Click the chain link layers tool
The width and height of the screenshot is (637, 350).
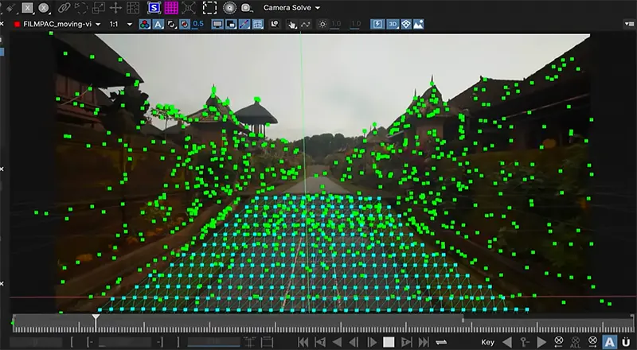(64, 8)
